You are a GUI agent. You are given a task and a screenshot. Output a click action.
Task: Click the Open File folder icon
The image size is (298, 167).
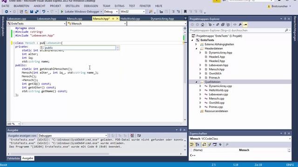click(x=27, y=12)
